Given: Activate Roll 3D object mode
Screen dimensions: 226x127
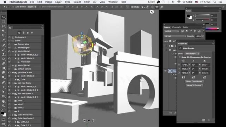Looking at the screenshot, I should point(148,7).
